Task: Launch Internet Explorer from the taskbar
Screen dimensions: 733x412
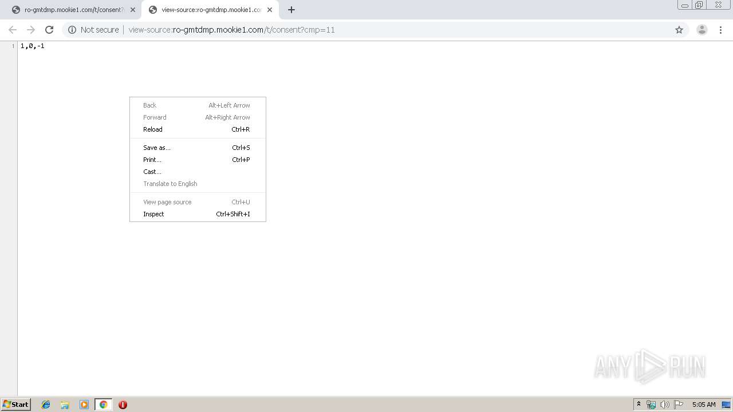Action: [x=46, y=405]
